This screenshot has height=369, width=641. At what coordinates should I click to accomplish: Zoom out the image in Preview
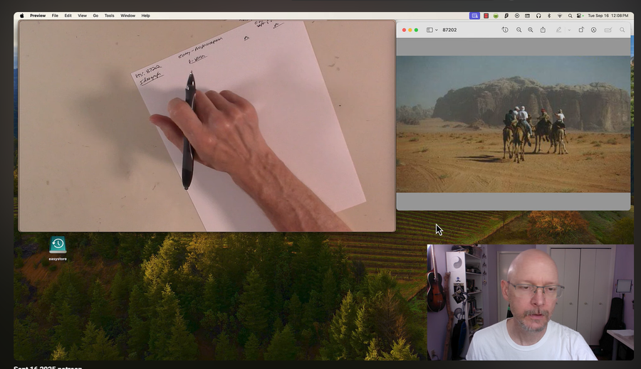click(x=518, y=30)
